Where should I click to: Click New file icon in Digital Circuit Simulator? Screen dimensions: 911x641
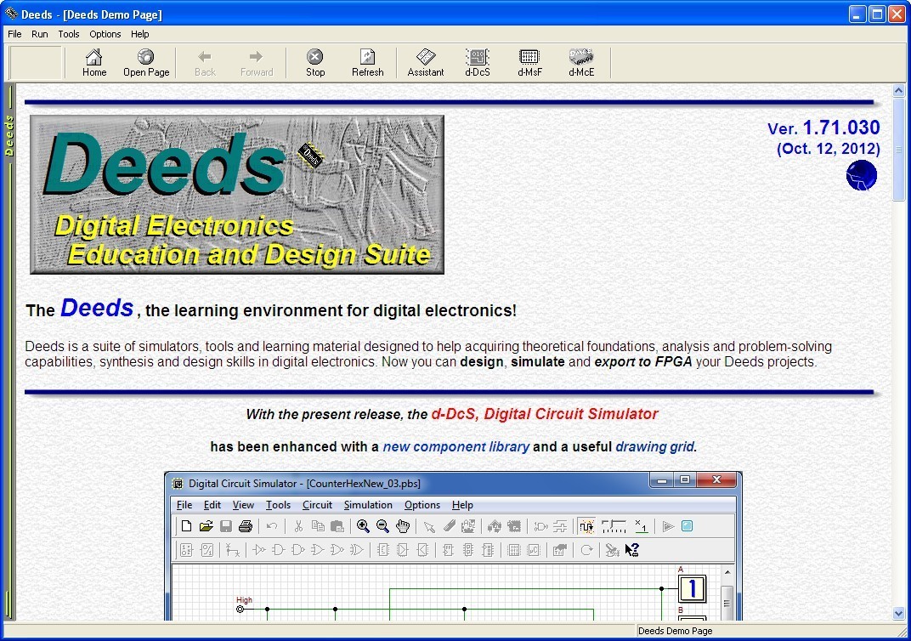[186, 526]
